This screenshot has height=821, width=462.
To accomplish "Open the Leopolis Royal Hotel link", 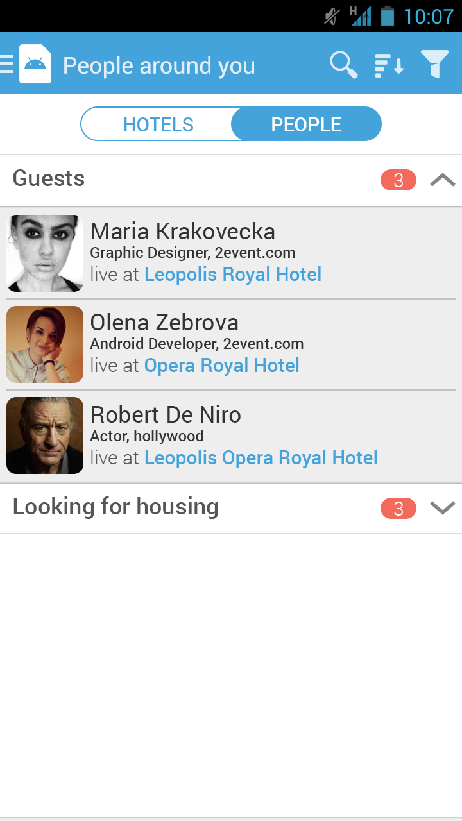I will pyautogui.click(x=232, y=275).
